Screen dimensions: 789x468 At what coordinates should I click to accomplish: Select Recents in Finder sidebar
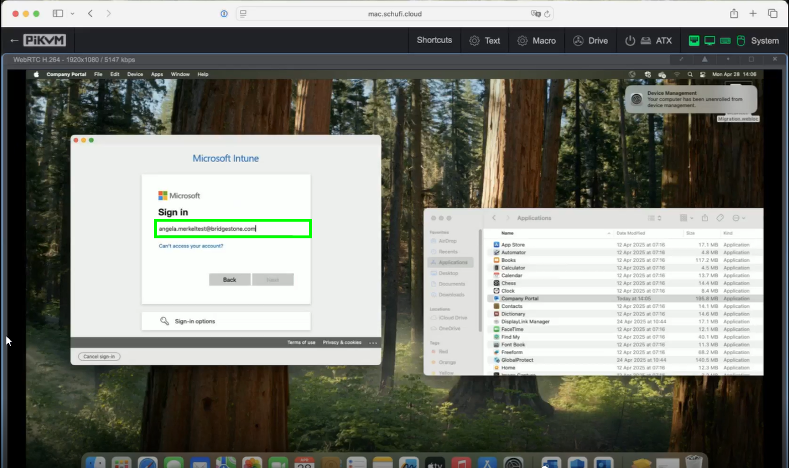point(448,252)
